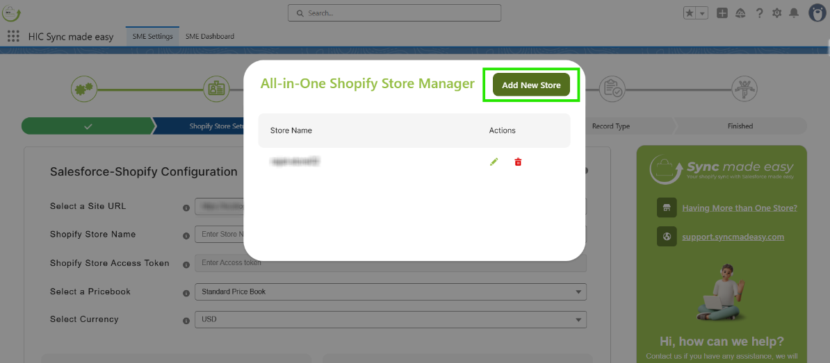This screenshot has width=830, height=363.
Task: Click the Actions column header
Action: pos(503,130)
